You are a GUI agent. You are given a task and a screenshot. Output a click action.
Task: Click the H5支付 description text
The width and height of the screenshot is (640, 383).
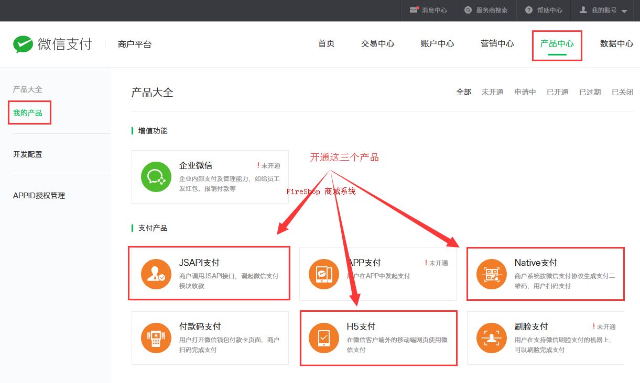tap(397, 345)
